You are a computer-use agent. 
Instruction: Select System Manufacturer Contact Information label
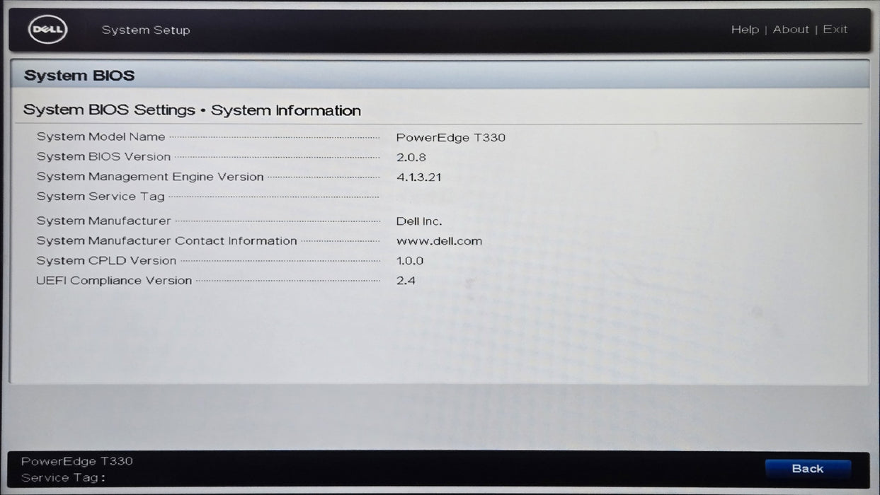(x=166, y=241)
